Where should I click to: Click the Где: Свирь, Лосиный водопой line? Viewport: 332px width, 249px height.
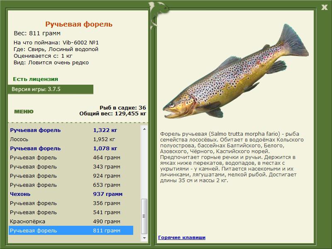(x=56, y=49)
